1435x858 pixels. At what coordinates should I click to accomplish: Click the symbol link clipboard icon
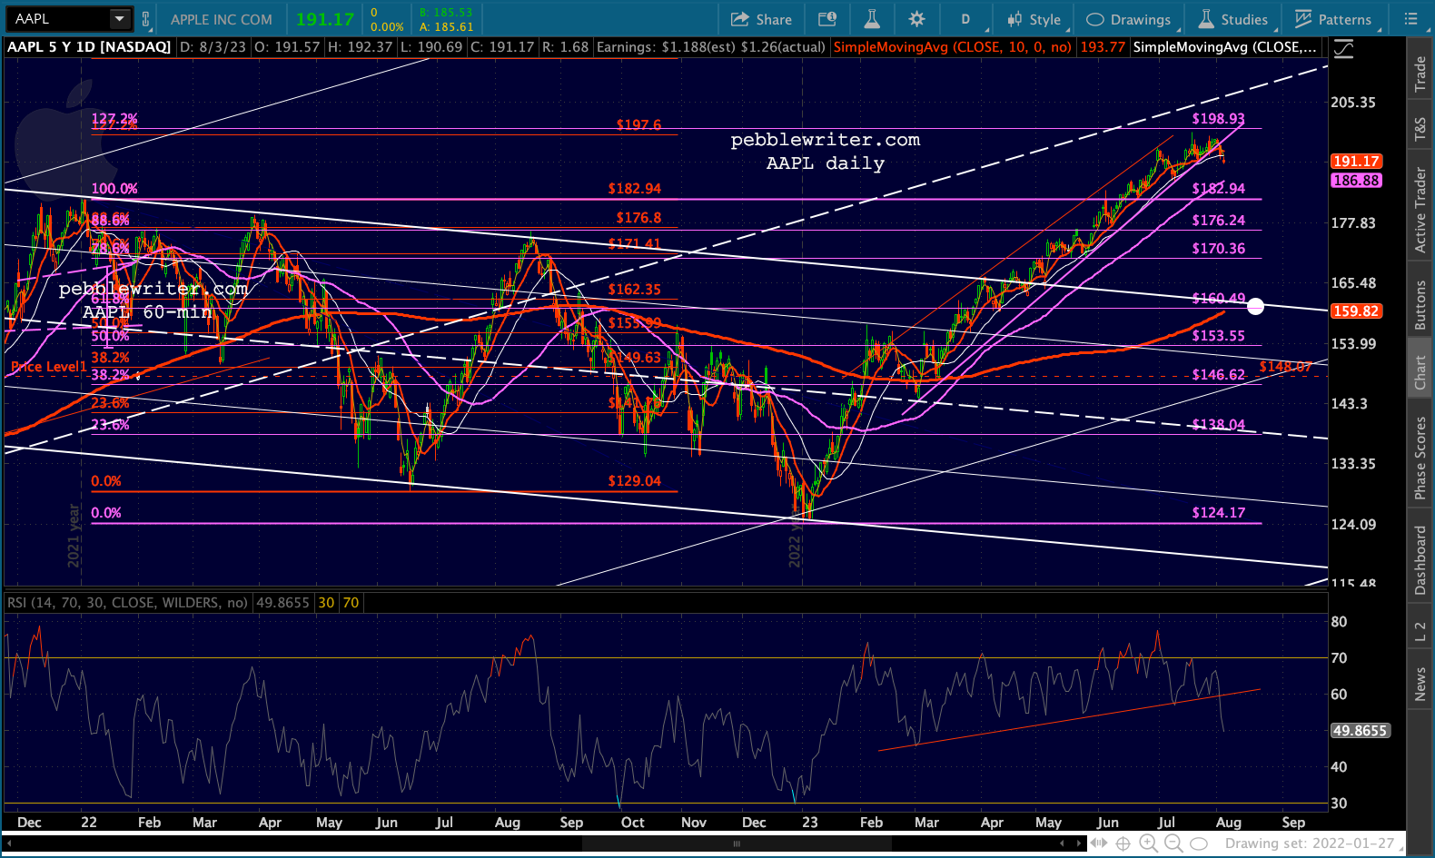[145, 19]
